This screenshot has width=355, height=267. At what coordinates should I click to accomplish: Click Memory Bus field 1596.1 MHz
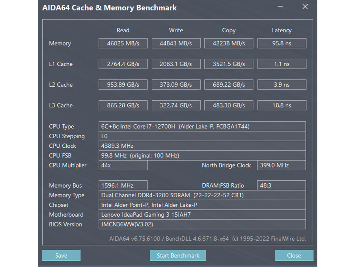tap(123, 185)
